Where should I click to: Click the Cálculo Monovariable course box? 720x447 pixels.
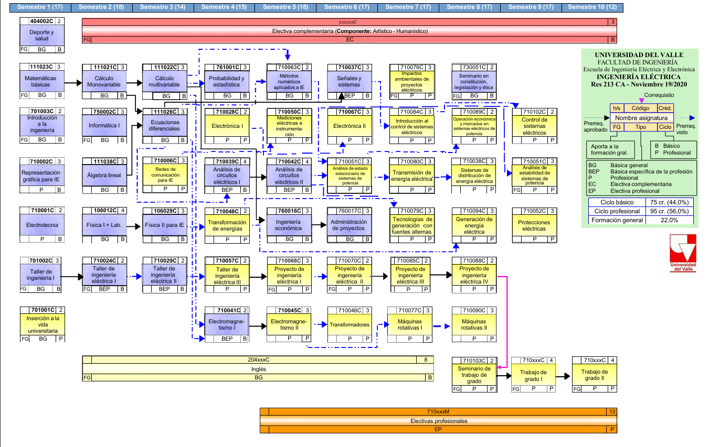coord(104,81)
